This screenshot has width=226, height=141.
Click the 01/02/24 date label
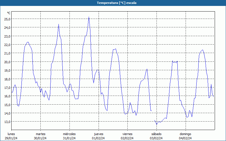98,138
